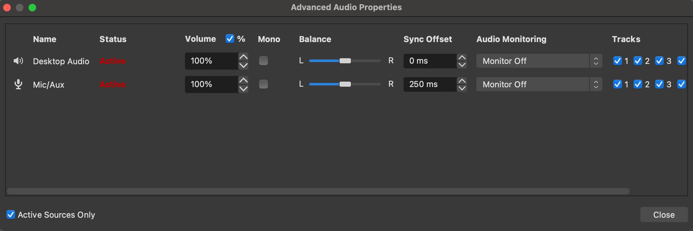Click the Name column header
The image size is (693, 231).
[x=45, y=39]
